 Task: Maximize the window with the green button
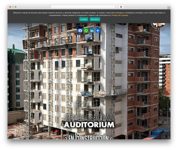[16, 7]
